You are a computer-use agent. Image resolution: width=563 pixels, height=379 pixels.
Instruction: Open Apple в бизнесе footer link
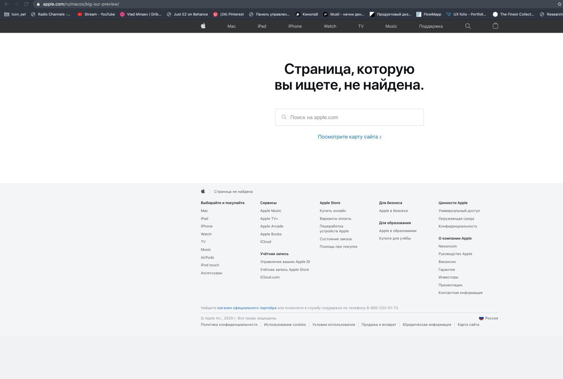tap(393, 211)
